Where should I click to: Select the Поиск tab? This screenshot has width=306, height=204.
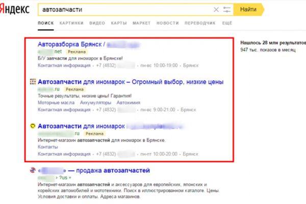click(46, 23)
